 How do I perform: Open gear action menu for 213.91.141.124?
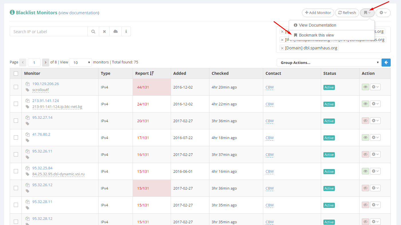point(375,104)
